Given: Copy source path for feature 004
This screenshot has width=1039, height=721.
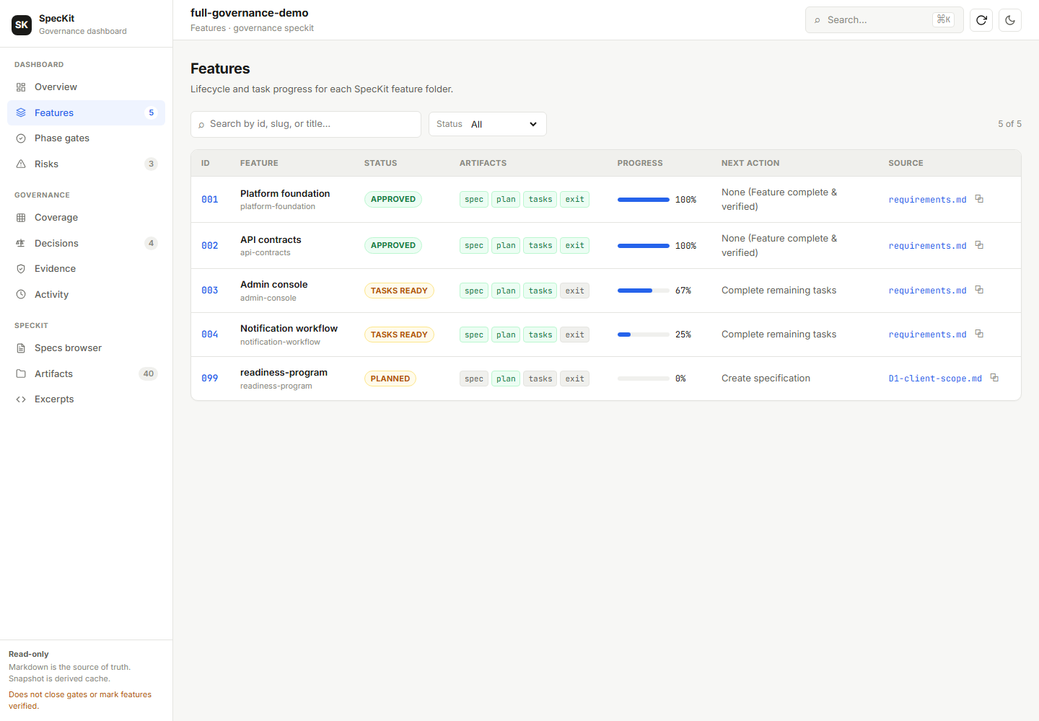Looking at the screenshot, I should 979,334.
